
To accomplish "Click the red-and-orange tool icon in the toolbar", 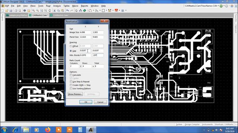I will (x=116, y=11).
